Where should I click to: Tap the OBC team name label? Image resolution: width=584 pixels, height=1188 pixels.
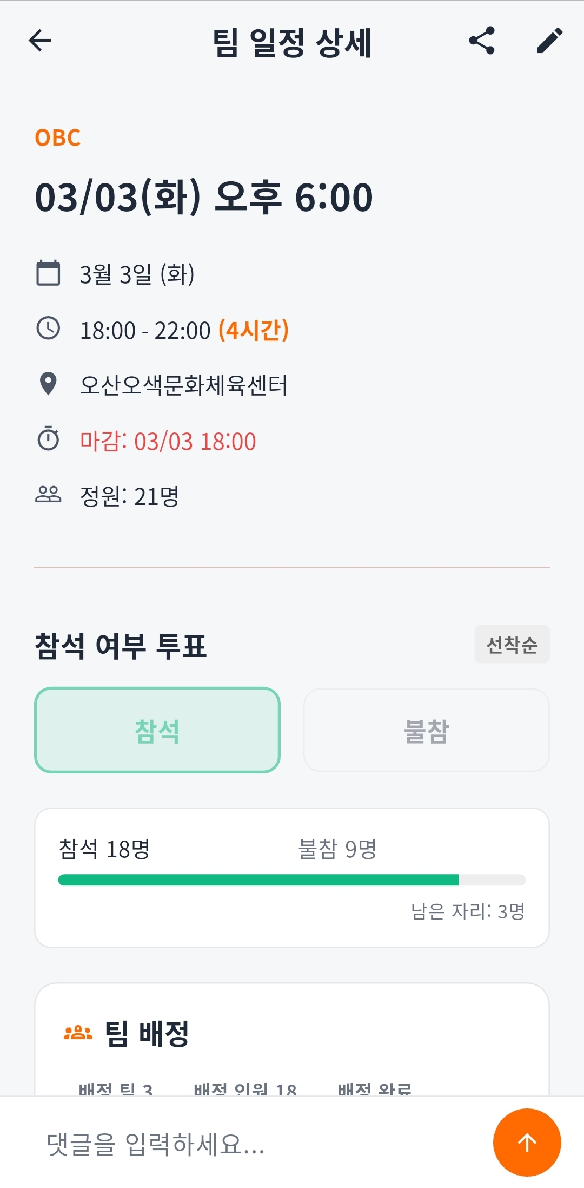tap(58, 138)
